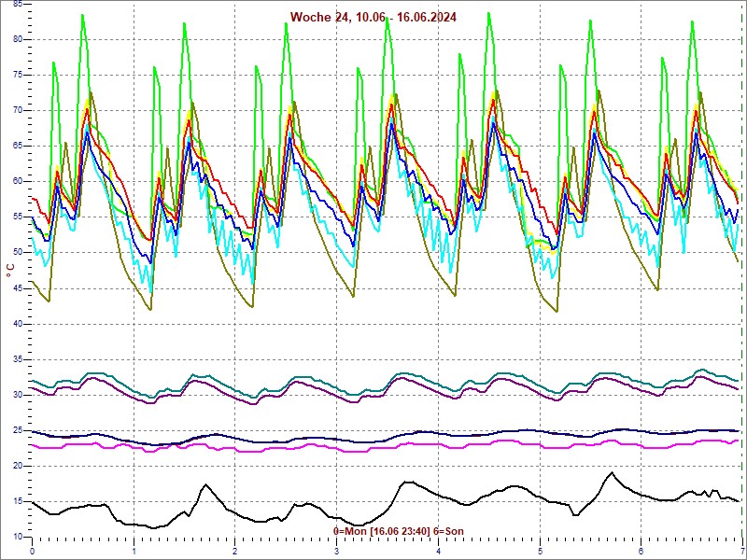This screenshot has width=747, height=560.
Task: Click y-axis label 50
Action: 18,252
